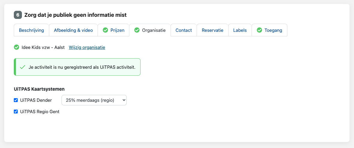The height and width of the screenshot is (148, 354).
Task: Select the Reservatie tab
Action: [x=213, y=30]
